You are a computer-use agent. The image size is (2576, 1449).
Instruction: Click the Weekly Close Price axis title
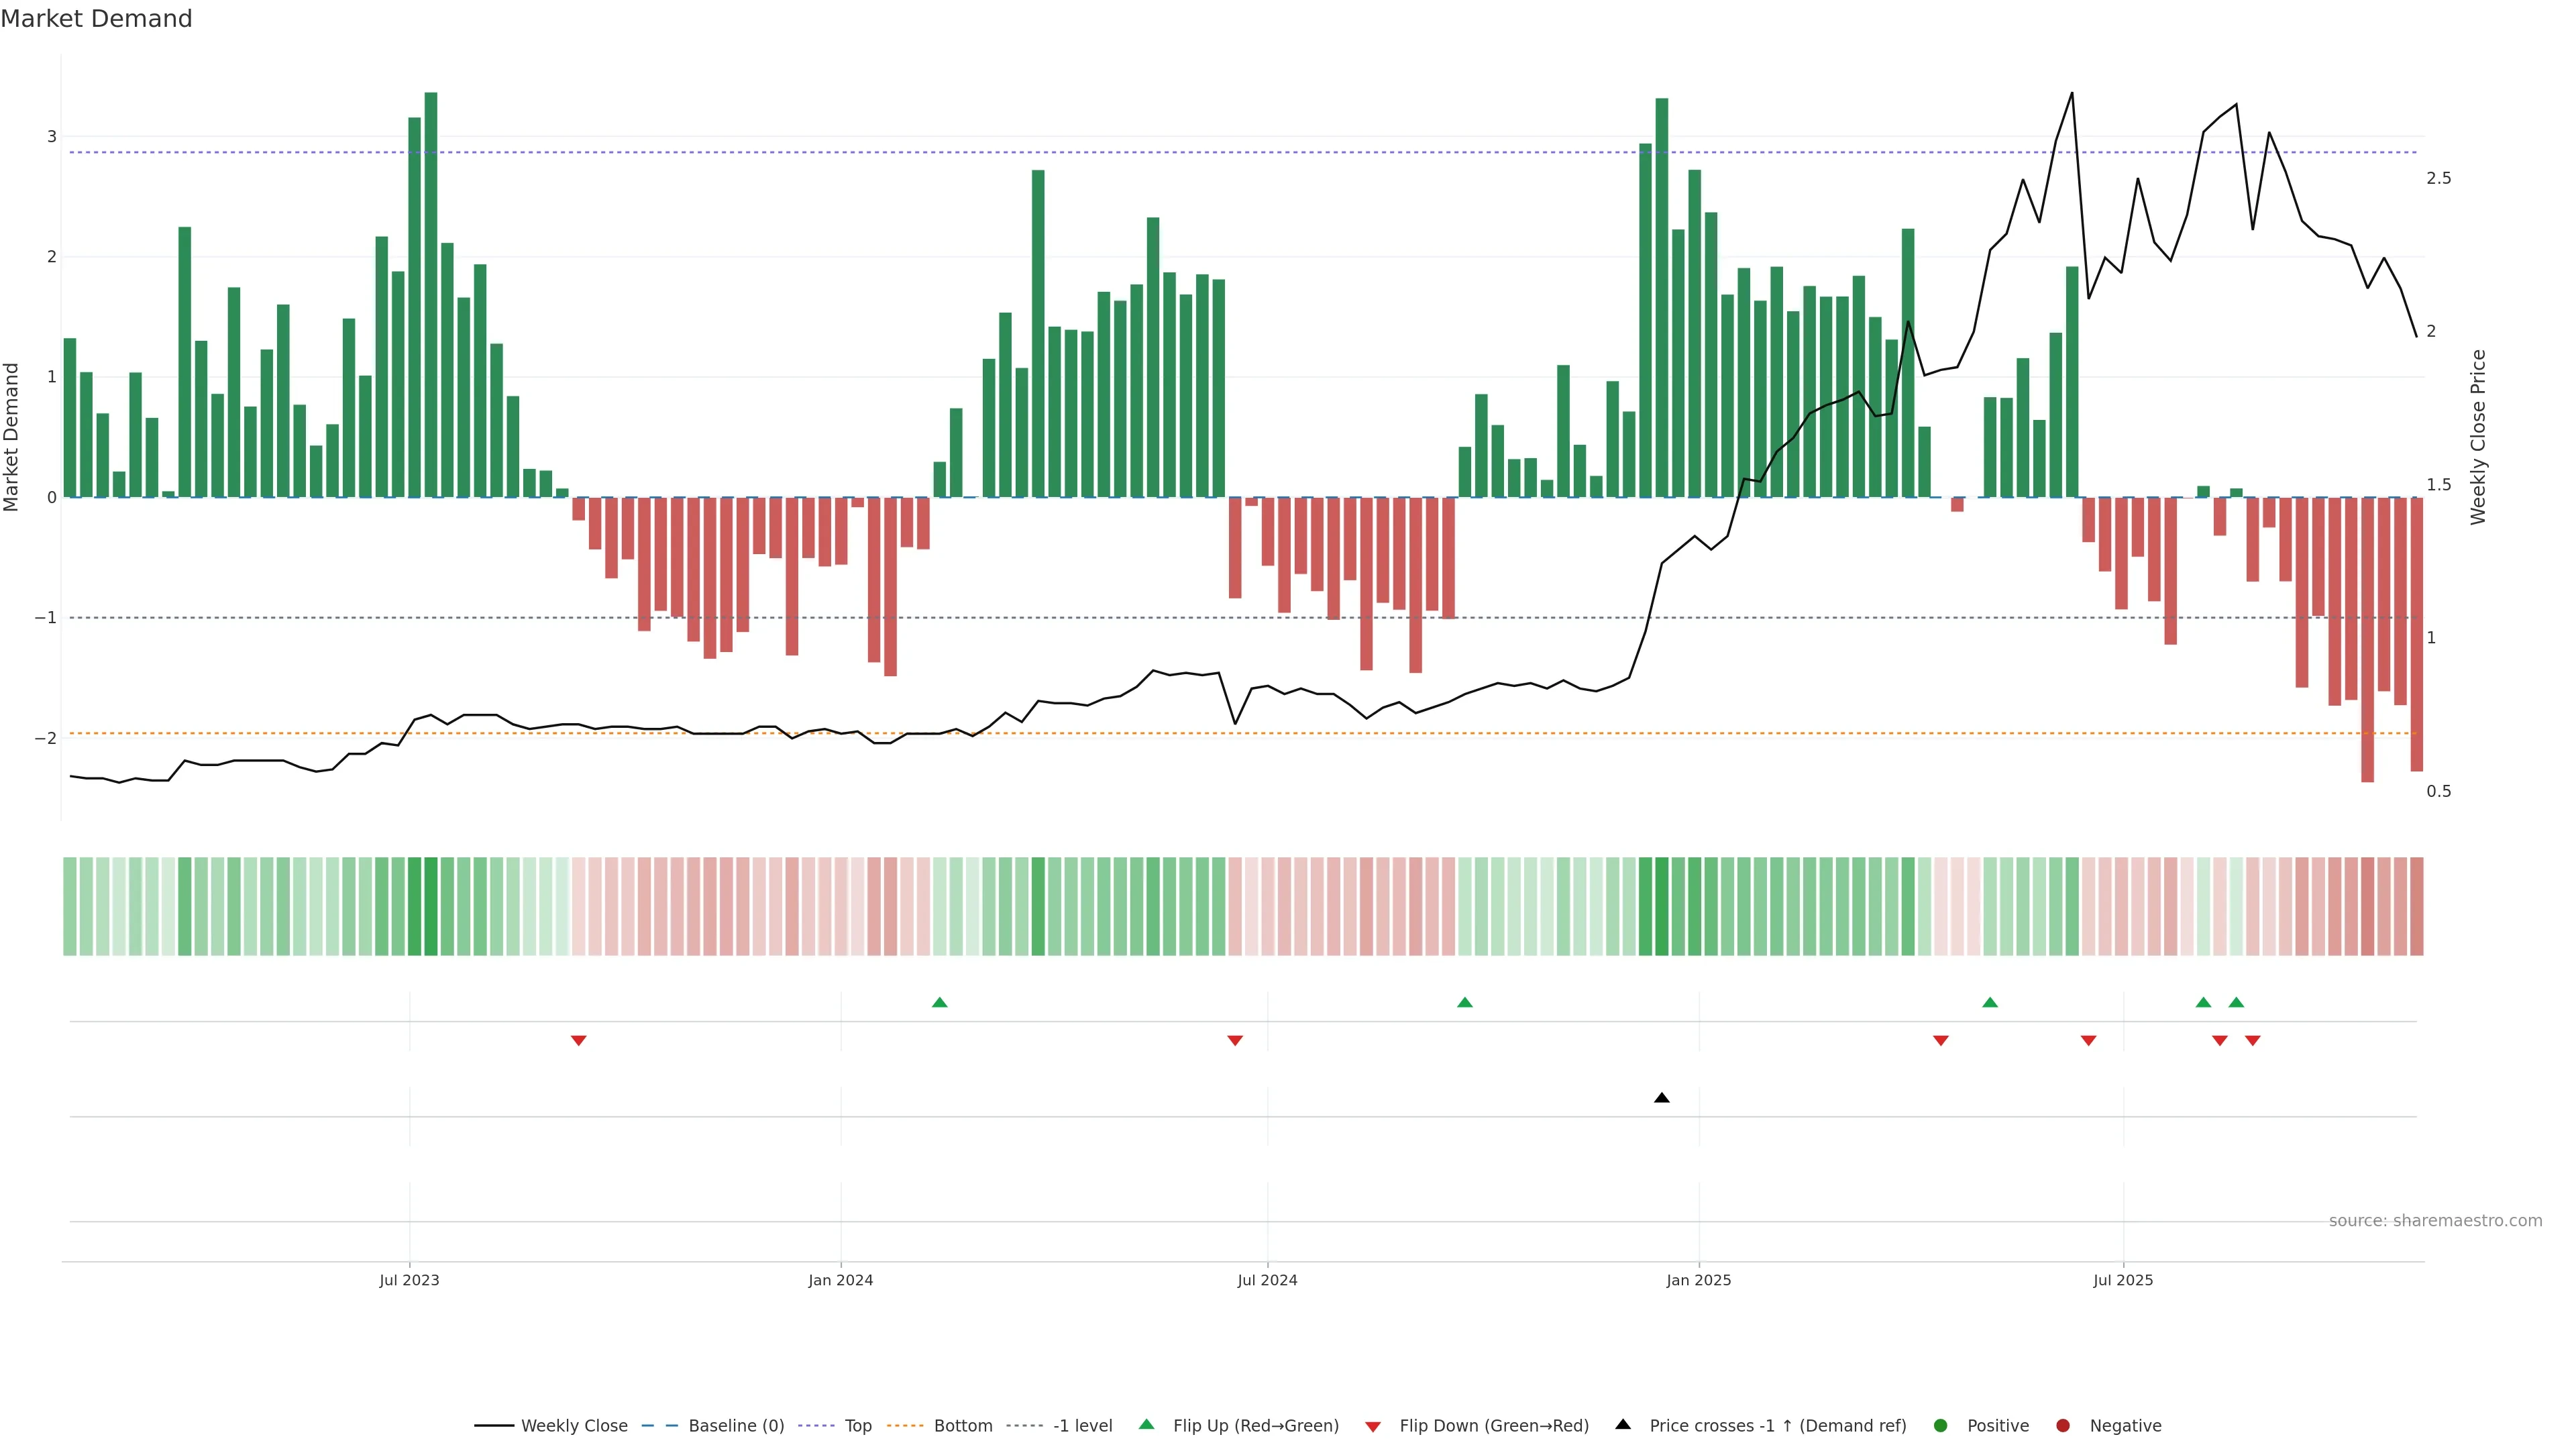[x=2478, y=437]
